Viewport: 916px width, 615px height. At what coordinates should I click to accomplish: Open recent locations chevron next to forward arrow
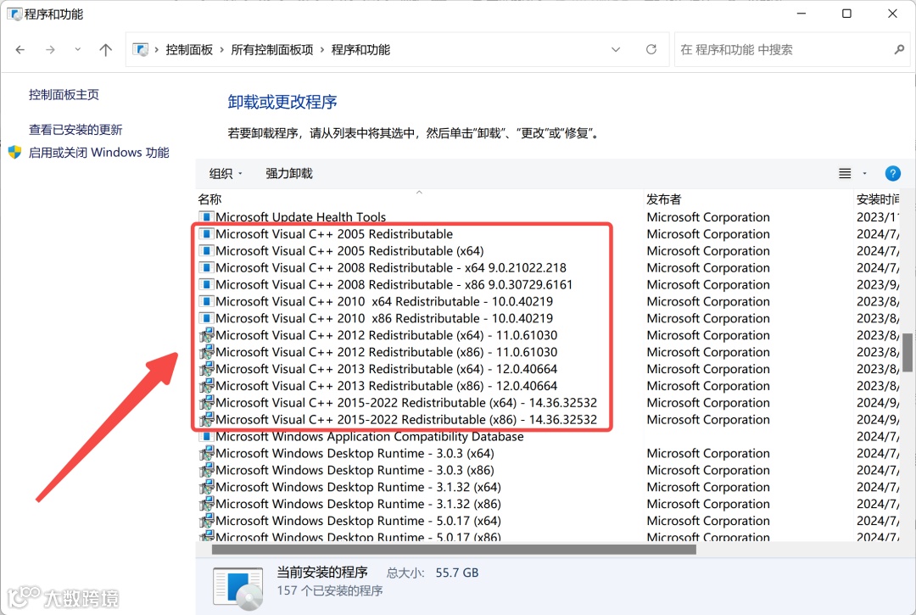point(78,50)
